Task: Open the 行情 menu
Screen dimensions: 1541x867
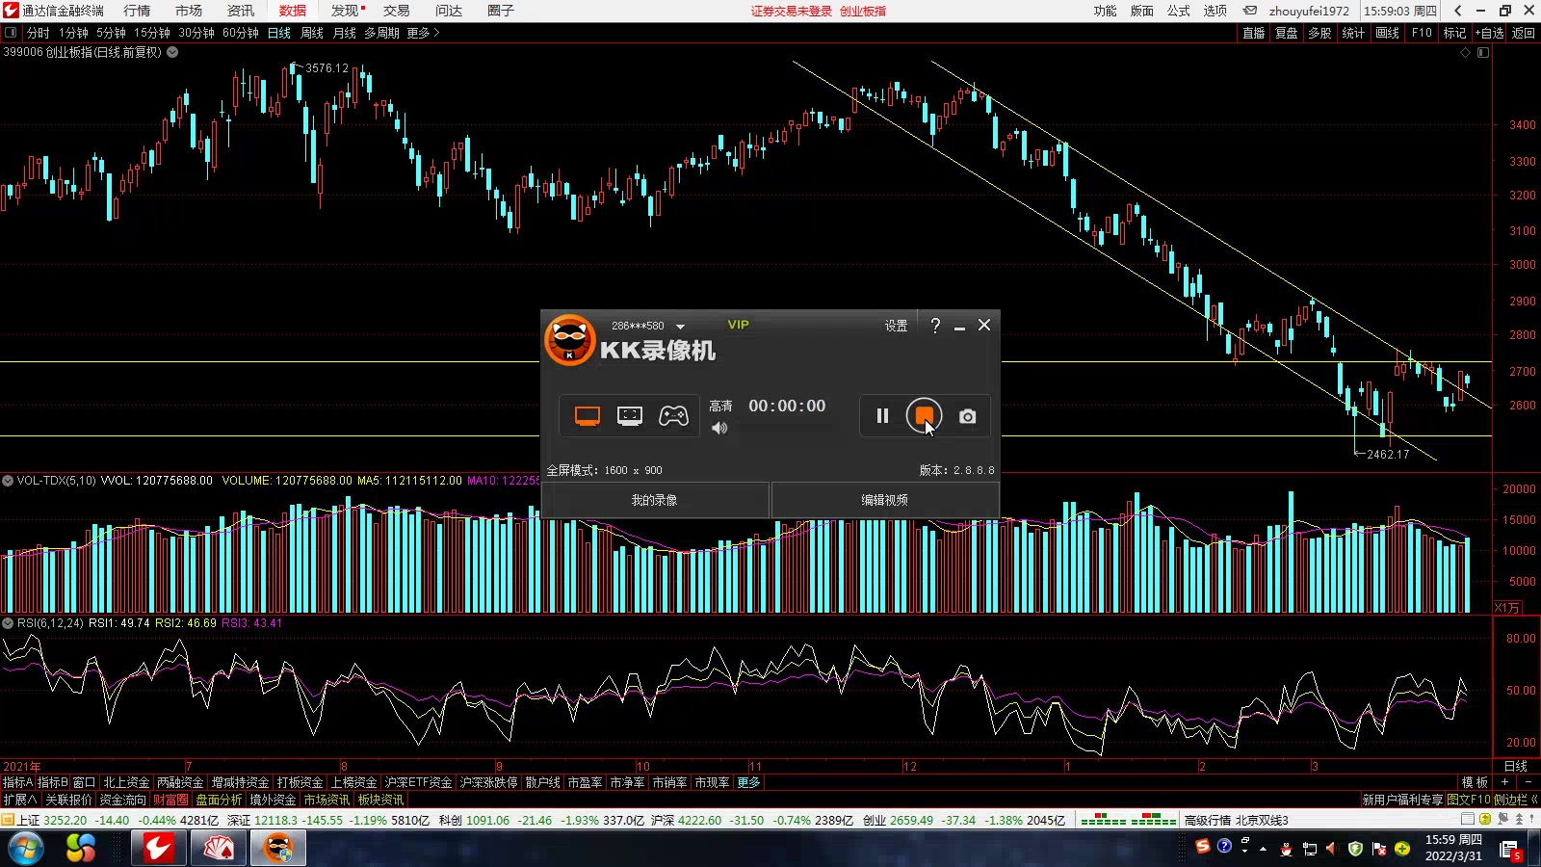Action: pos(137,11)
